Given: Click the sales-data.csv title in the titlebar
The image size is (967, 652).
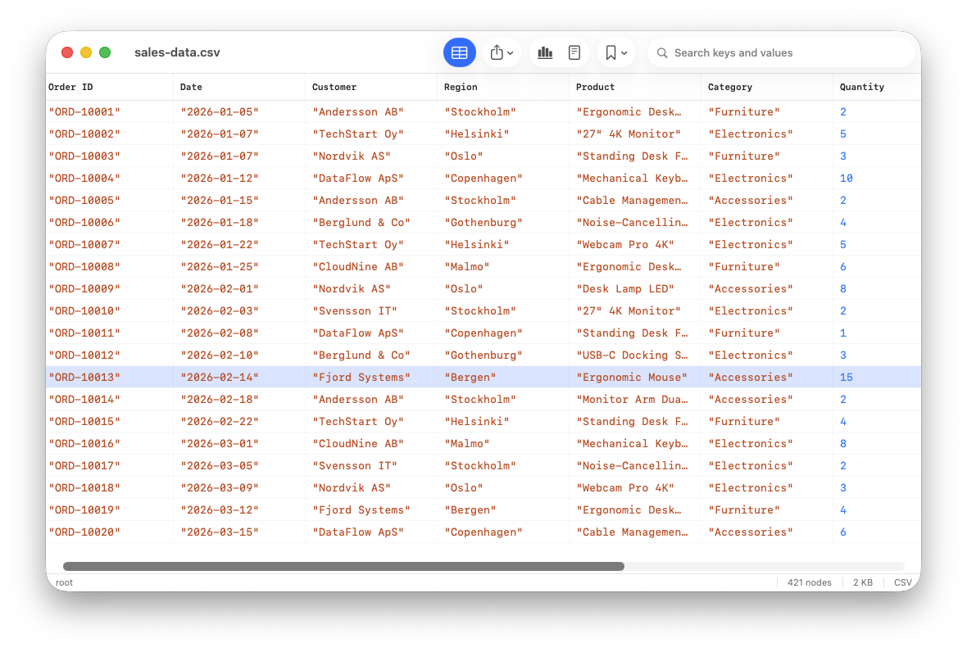Looking at the screenshot, I should 177,52.
